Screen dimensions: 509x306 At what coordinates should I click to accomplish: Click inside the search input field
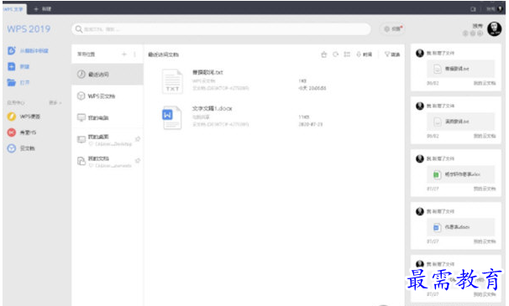coord(221,29)
